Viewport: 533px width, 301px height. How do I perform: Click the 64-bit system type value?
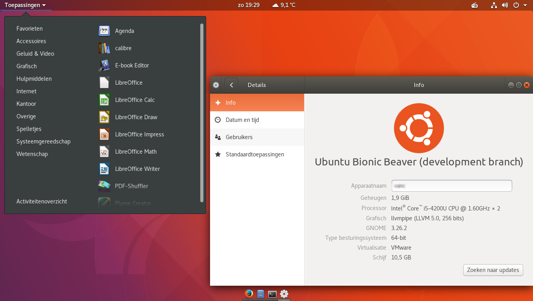(x=399, y=238)
